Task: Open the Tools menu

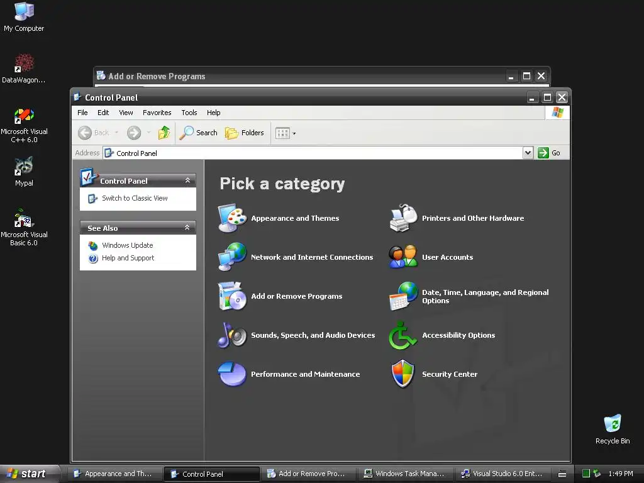Action: pyautogui.click(x=189, y=113)
